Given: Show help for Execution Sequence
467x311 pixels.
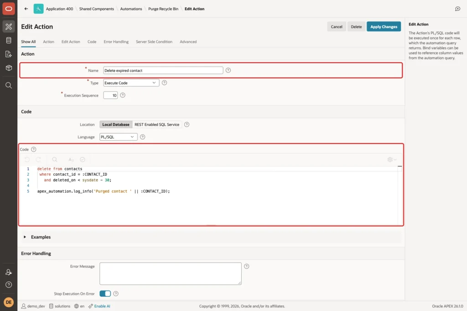Looking at the screenshot, I should [123, 95].
